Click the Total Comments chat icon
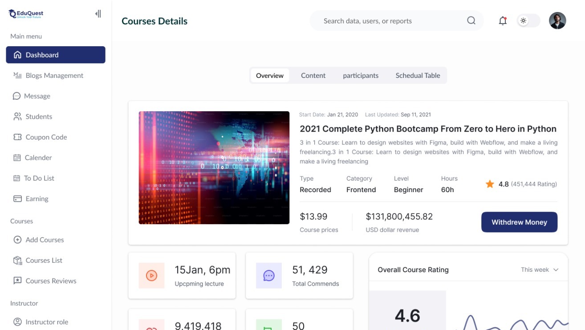The height and width of the screenshot is (330, 585). pyautogui.click(x=269, y=276)
